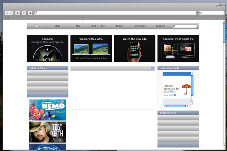Open the Support tab
The image size is (227, 151).
coord(160,26)
